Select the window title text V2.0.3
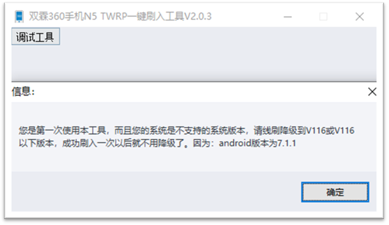389x225 pixels. coord(198,17)
